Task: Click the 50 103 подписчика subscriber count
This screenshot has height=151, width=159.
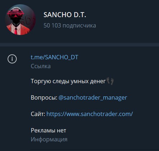Action: [70, 25]
